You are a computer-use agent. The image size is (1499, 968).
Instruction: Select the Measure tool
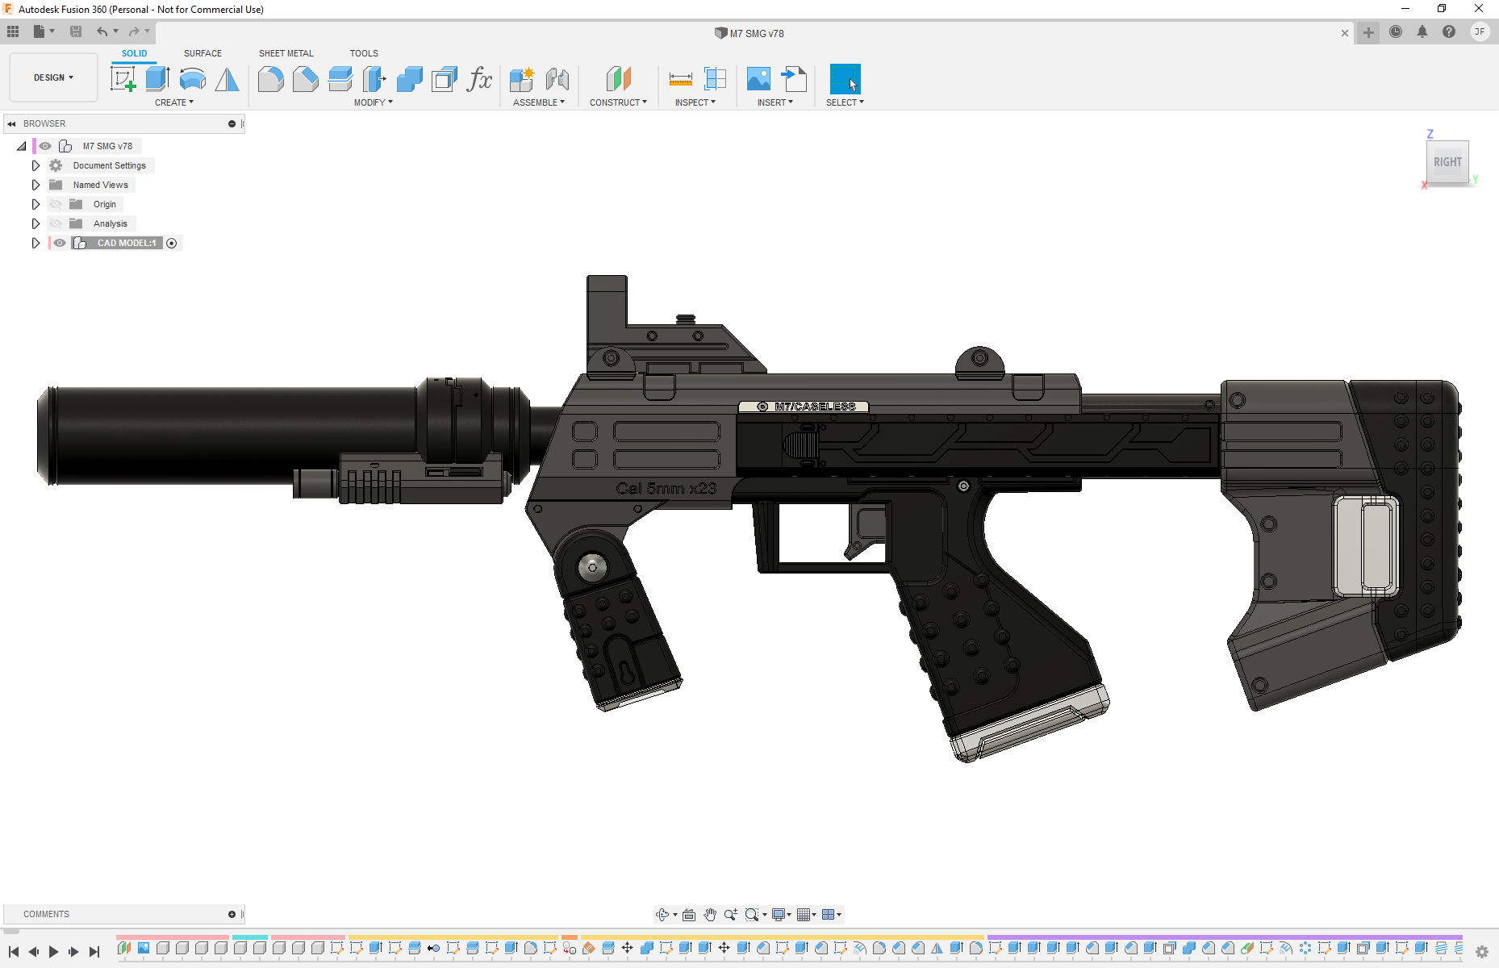(x=680, y=79)
